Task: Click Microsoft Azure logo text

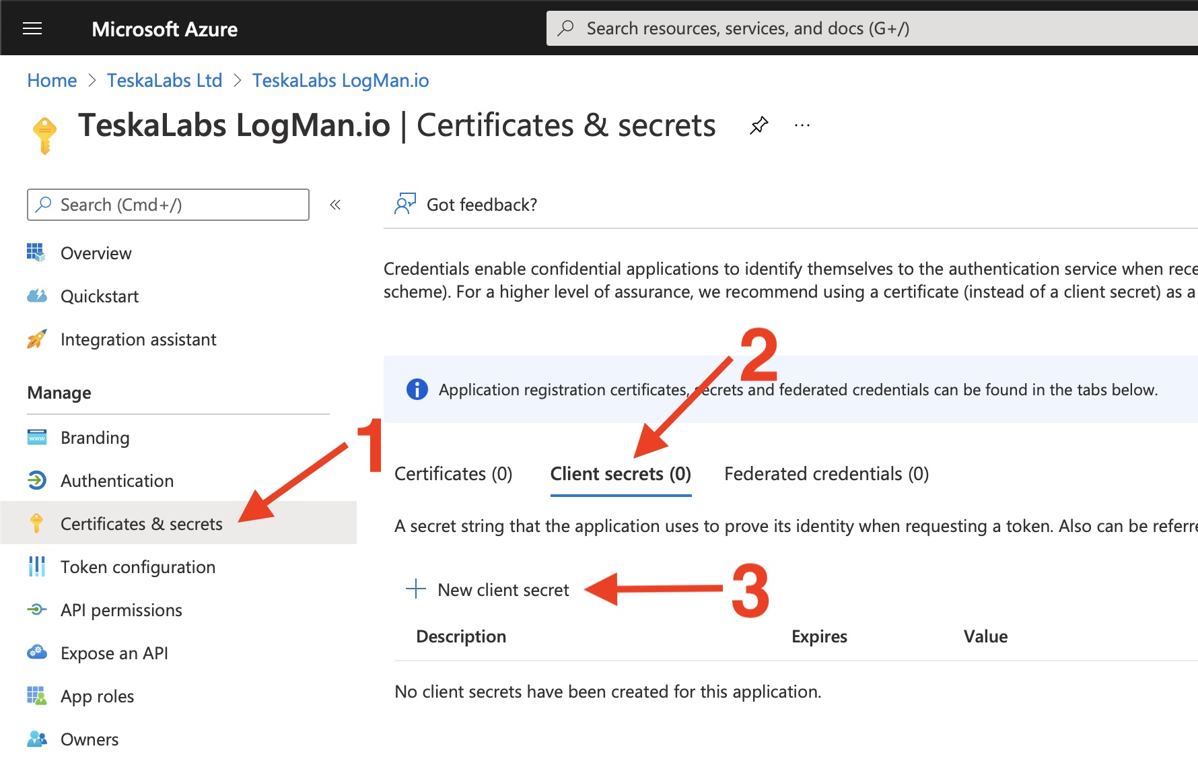Action: (164, 29)
